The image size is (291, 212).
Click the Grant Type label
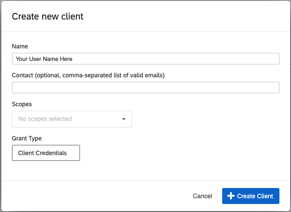click(x=27, y=138)
